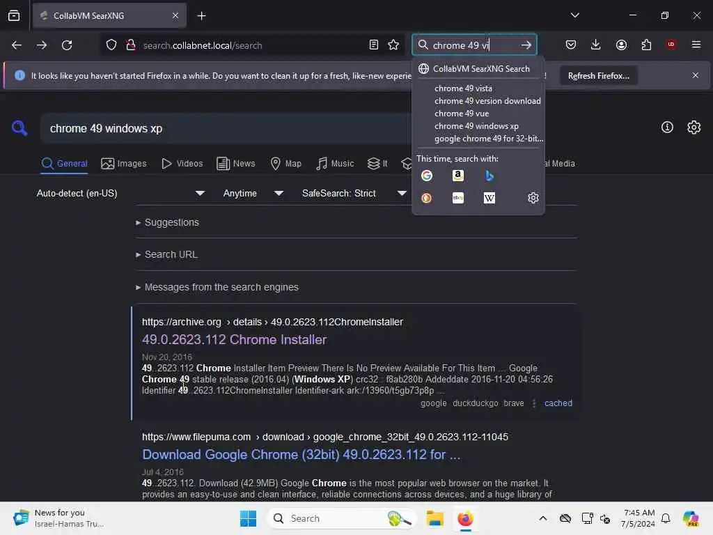Click the address bar URL
This screenshot has width=713, height=535.
(x=203, y=45)
